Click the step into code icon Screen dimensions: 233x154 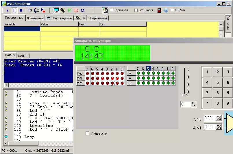(x=30, y=10)
